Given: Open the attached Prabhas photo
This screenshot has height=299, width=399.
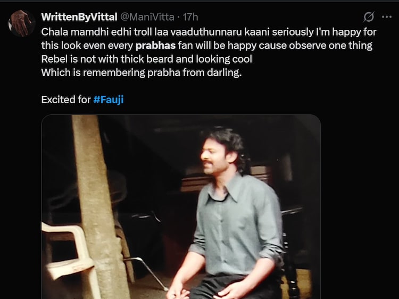Looking at the screenshot, I should point(181,207).
